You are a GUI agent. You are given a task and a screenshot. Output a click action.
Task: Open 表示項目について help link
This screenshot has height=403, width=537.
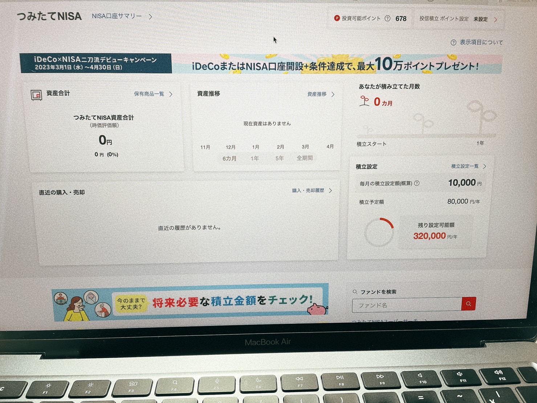pos(481,42)
